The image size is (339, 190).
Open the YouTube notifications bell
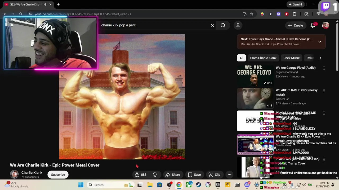coord(313,25)
